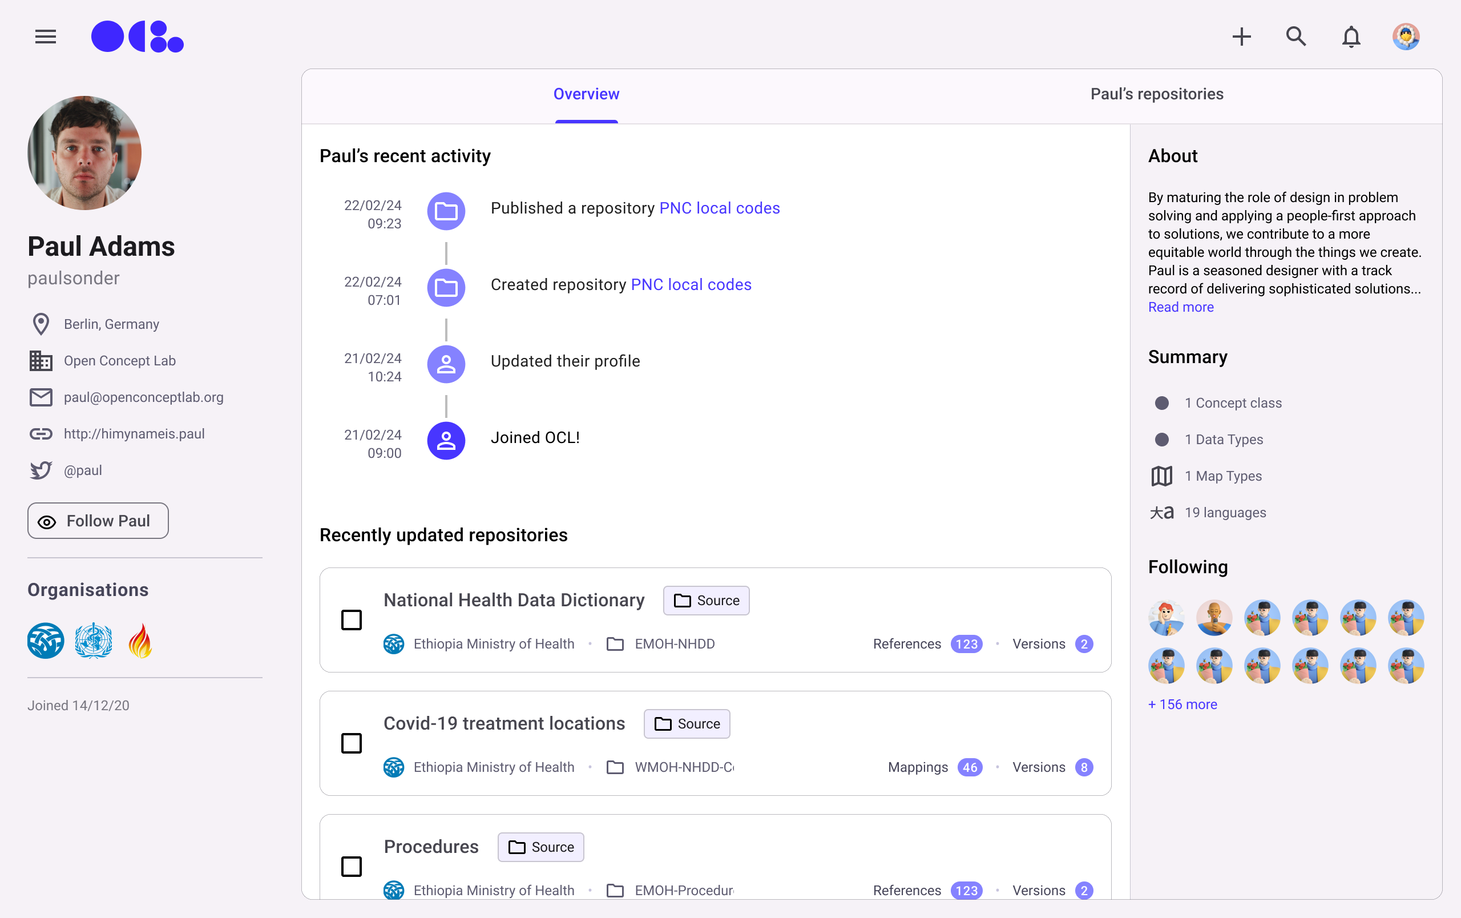Open the FHIR flame organisation icon
Screen dimensions: 1461x918
click(140, 641)
